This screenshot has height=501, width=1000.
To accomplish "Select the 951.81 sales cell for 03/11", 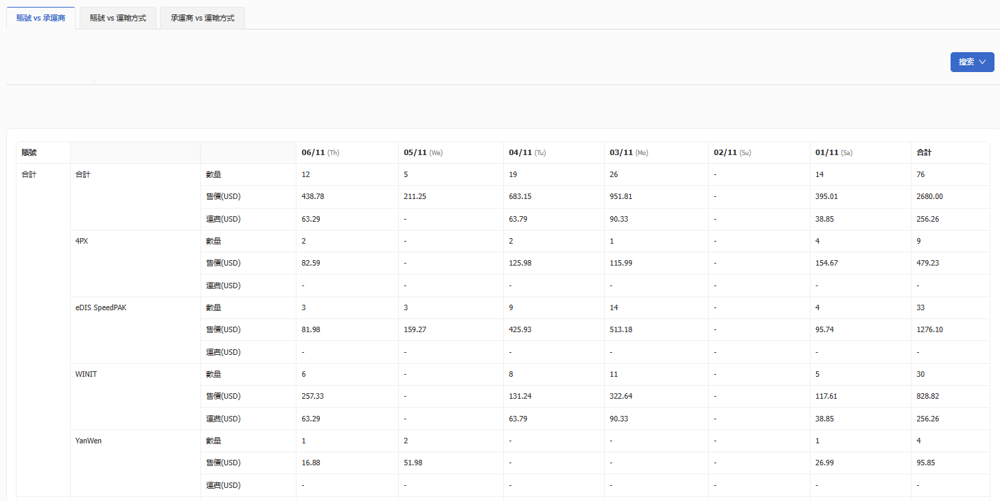I will coord(620,196).
